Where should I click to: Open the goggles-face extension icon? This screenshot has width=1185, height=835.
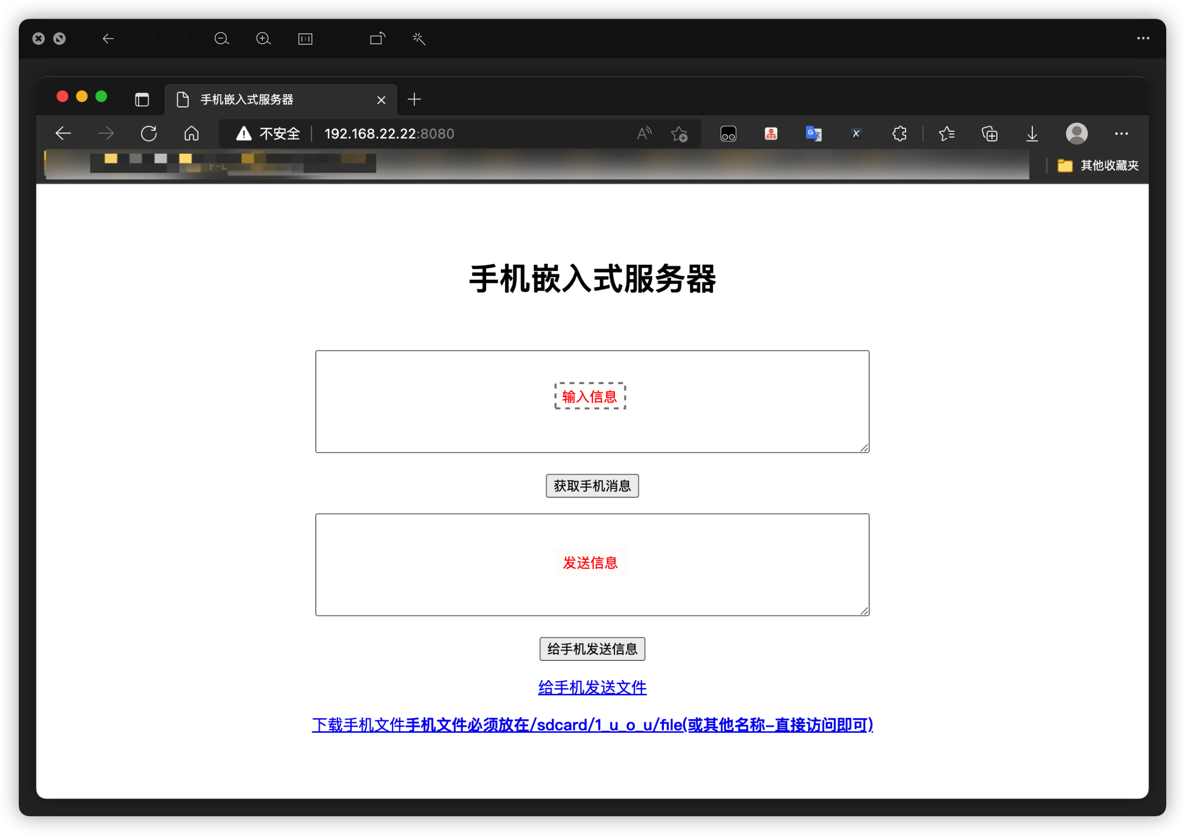pyautogui.click(x=728, y=134)
